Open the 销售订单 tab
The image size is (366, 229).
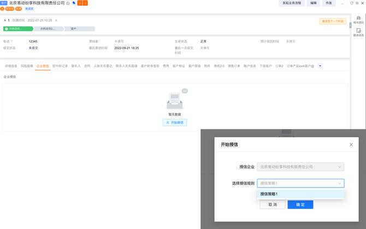234,66
